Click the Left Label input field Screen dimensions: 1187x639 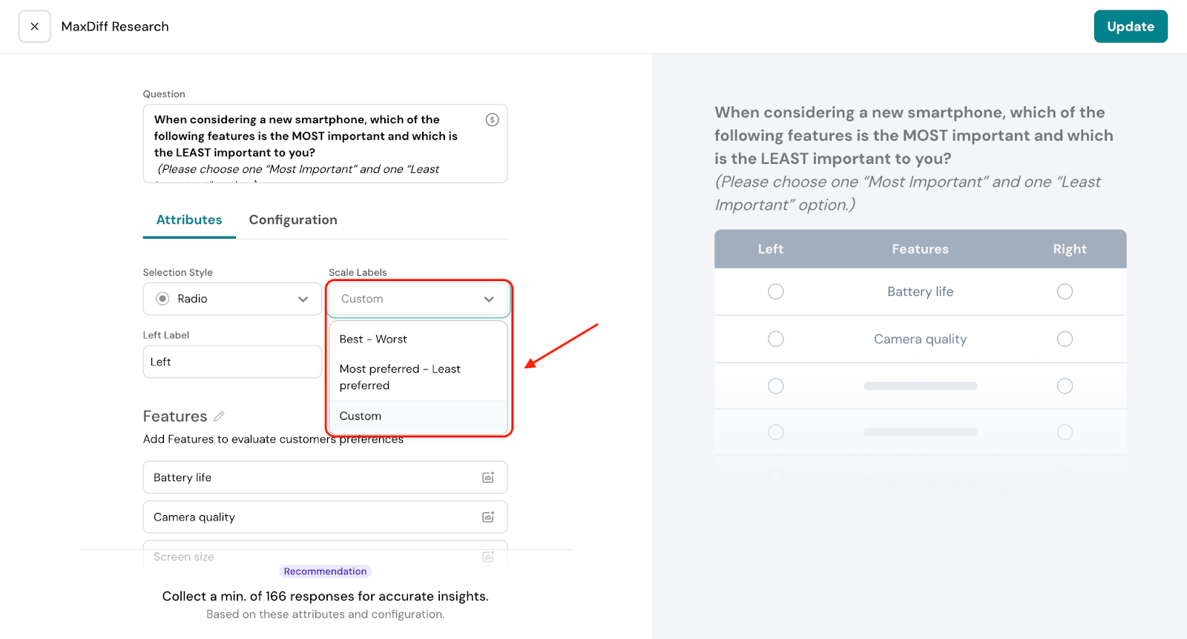point(232,362)
